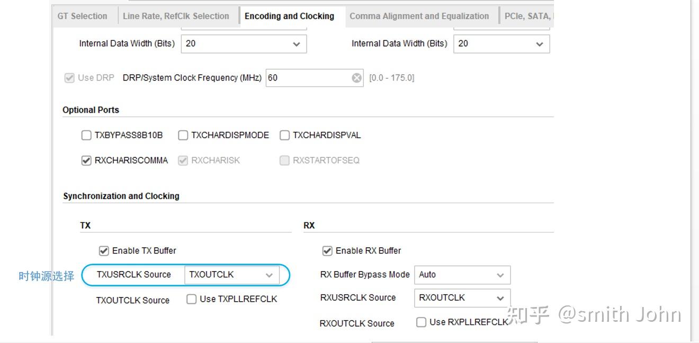The height and width of the screenshot is (343, 699).
Task: Switch to the GT Selection tab
Action: pyautogui.click(x=82, y=16)
